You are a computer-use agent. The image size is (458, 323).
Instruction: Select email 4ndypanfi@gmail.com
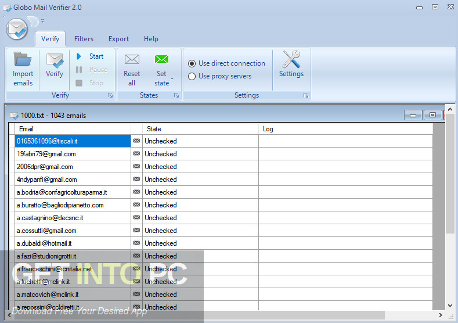pyautogui.click(x=73, y=180)
